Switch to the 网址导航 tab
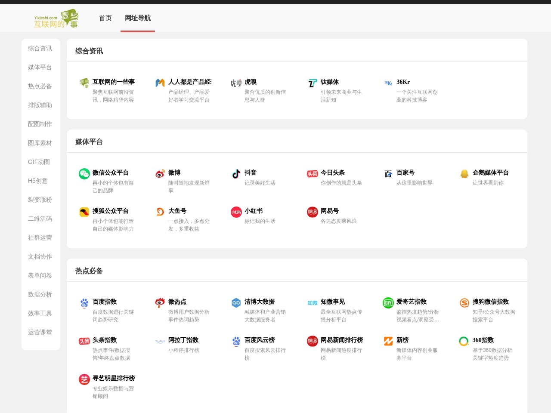Screen dimensions: 551x413 [x=137, y=18]
